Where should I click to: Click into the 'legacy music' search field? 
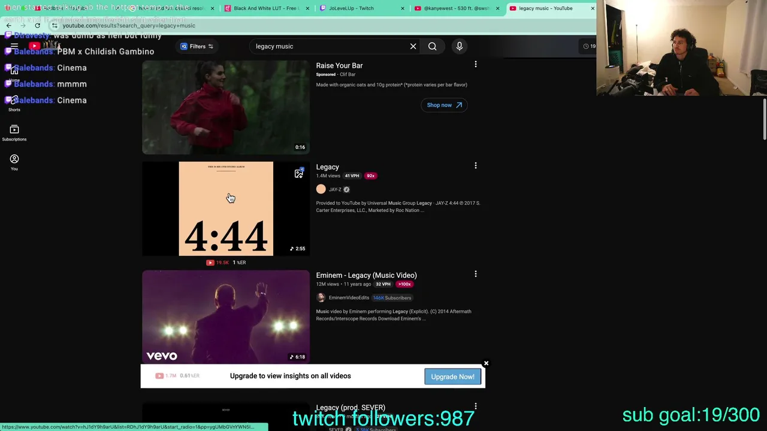click(x=328, y=46)
